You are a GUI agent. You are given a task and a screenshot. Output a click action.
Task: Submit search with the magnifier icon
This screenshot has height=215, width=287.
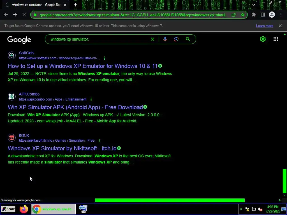(188, 39)
